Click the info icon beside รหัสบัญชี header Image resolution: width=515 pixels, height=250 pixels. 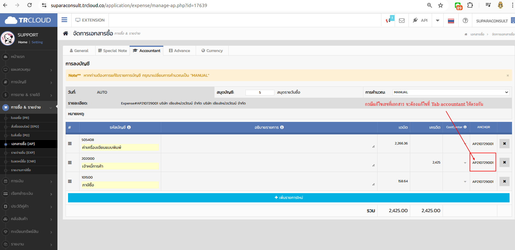129,127
